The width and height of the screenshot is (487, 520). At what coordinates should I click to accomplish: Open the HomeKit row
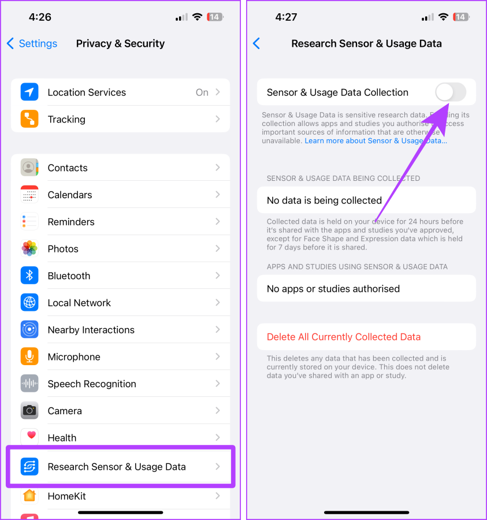[x=120, y=496]
